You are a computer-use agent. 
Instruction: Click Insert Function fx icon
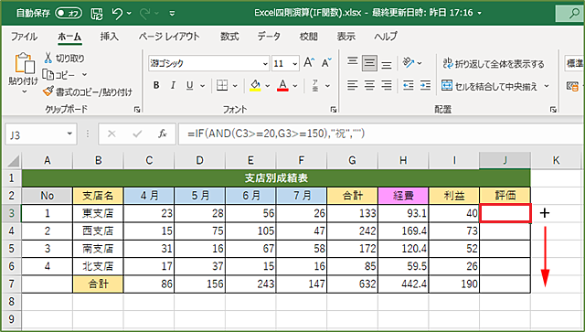[x=163, y=134]
